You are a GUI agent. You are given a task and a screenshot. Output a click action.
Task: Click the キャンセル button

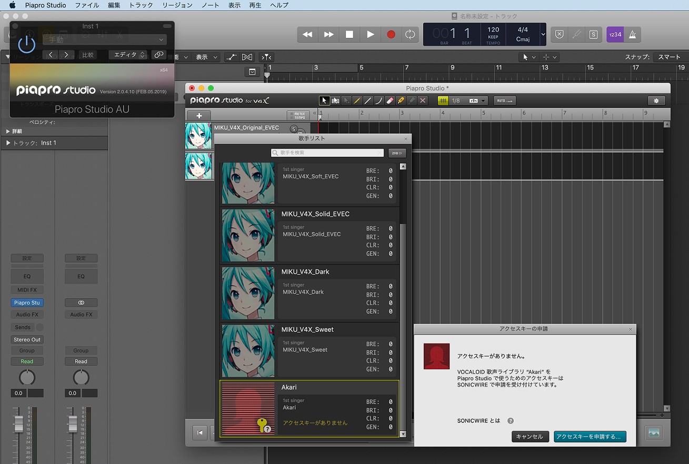(530, 437)
